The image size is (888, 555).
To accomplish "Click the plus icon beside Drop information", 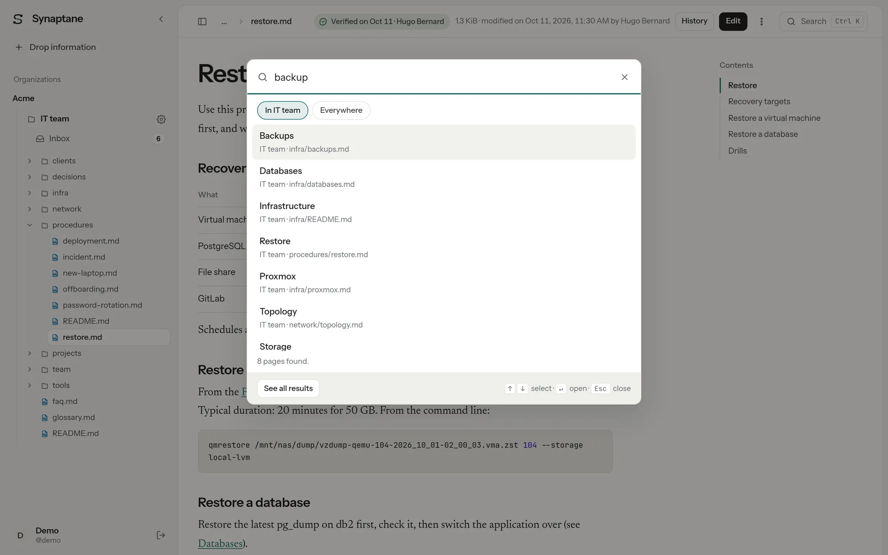I will 19,47.
